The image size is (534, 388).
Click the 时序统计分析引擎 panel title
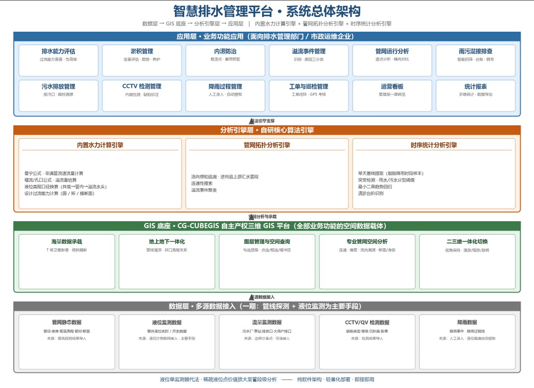point(434,145)
